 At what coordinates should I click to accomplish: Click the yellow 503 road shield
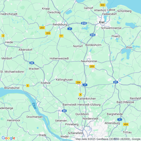pos(103,5)
